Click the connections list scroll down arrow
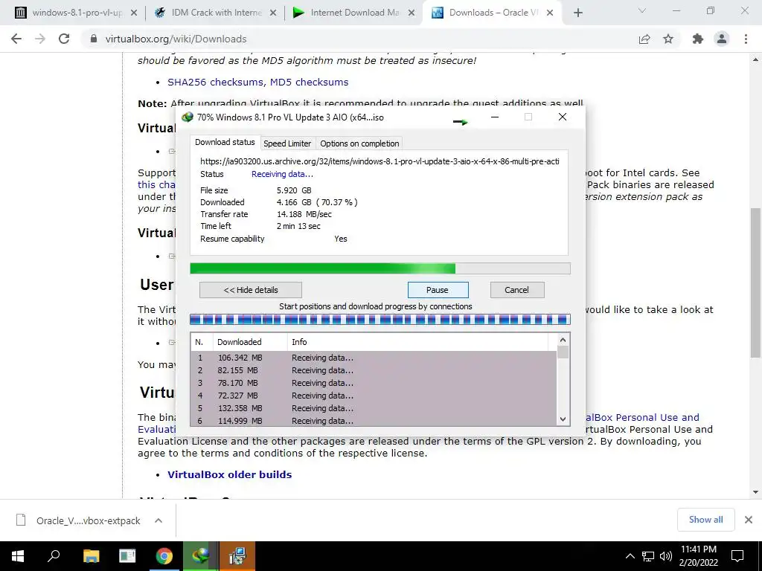The height and width of the screenshot is (571, 762). pos(563,419)
